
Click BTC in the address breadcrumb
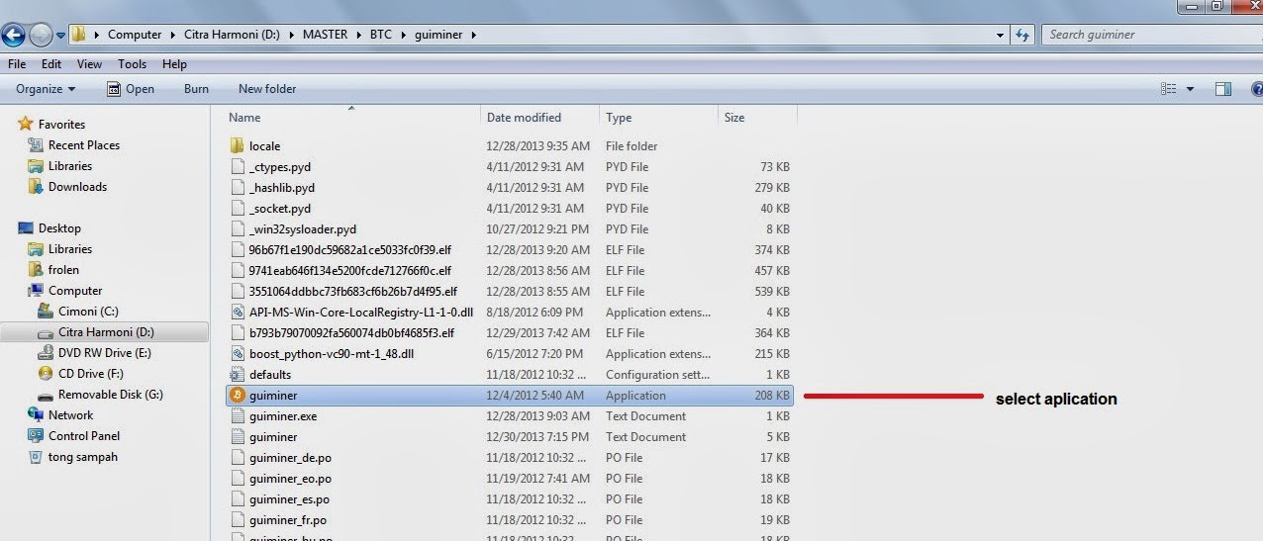point(381,35)
